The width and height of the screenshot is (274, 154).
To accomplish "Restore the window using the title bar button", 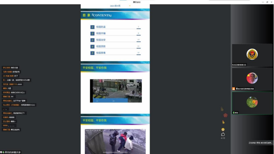I will [x=267, y=2].
